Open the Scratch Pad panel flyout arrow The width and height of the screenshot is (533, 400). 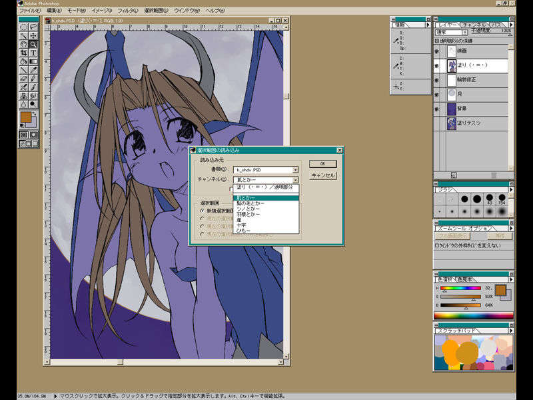[510, 330]
